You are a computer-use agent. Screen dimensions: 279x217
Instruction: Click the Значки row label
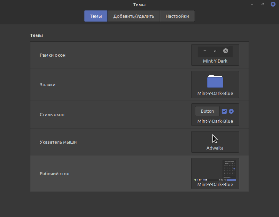(x=47, y=85)
